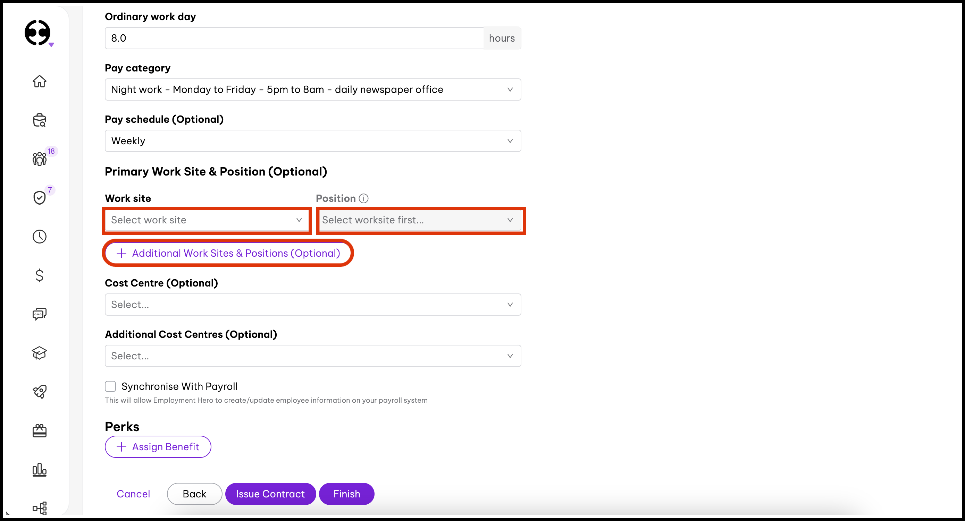This screenshot has width=965, height=521.
Task: Click the Issue Contract button
Action: (270, 494)
